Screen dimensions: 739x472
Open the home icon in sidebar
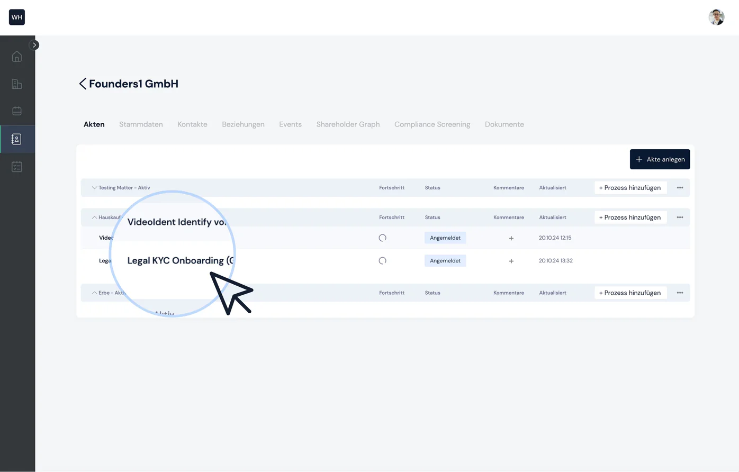tap(17, 57)
